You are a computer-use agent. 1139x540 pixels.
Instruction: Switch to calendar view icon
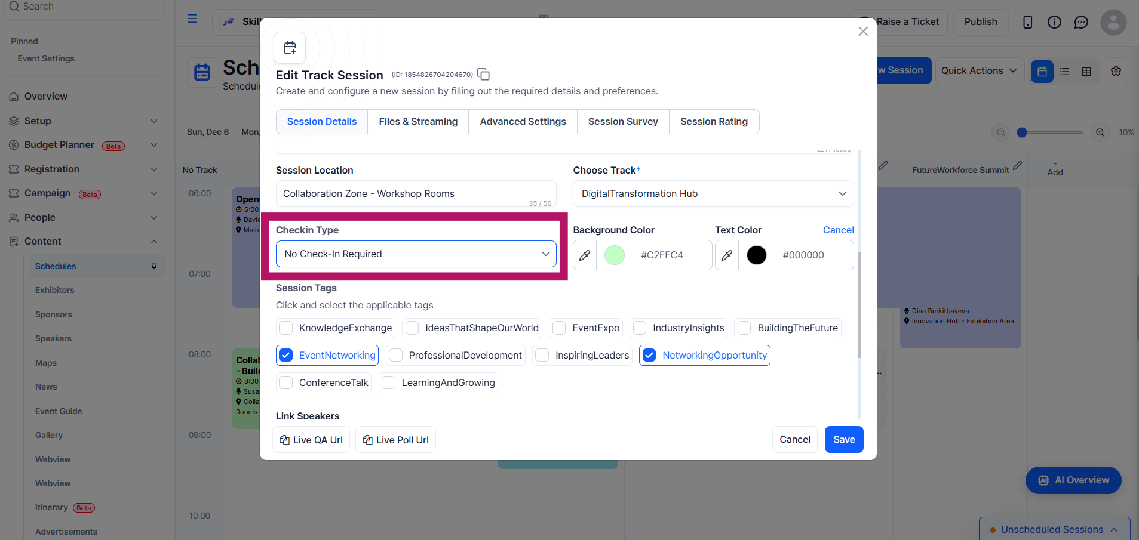tap(1042, 72)
